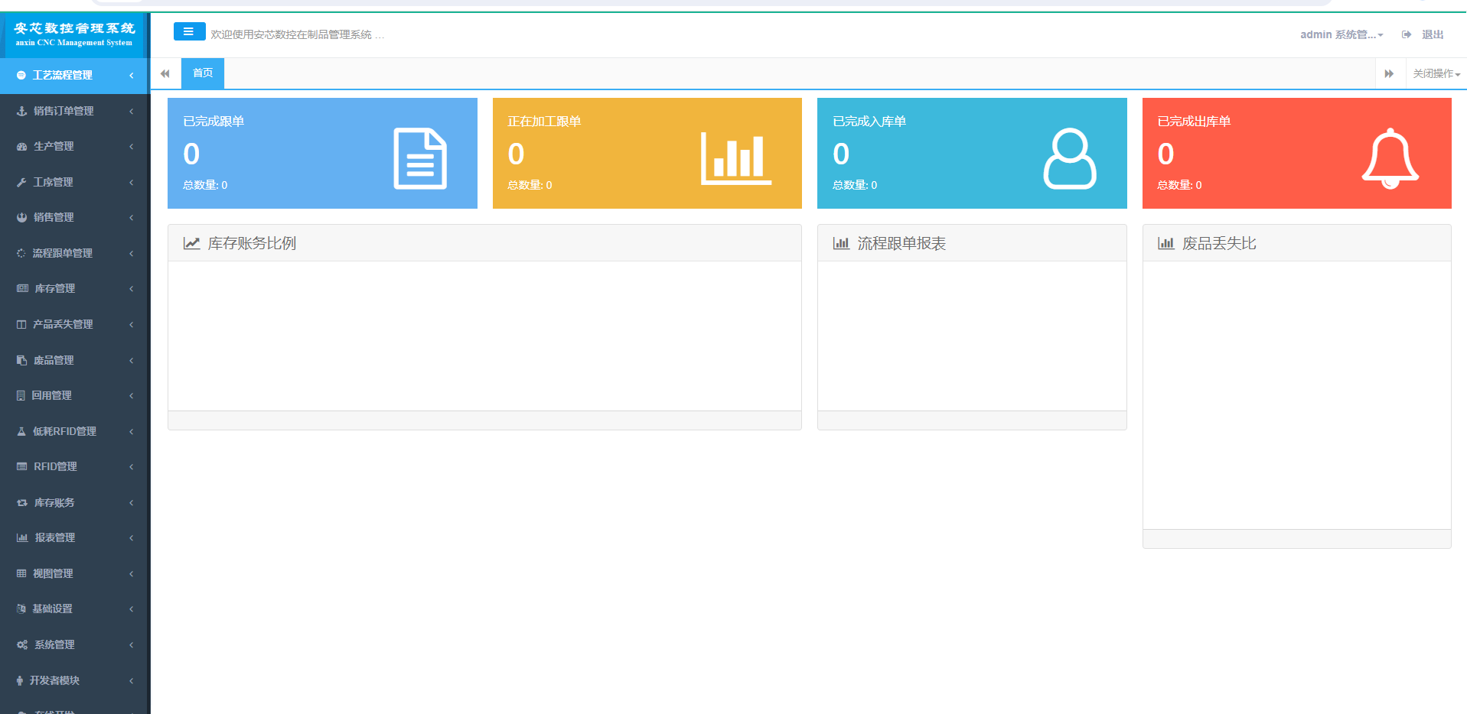Viewport: 1467px width, 714px height.
Task: Click the 视图管理 table icon
Action: (21, 573)
